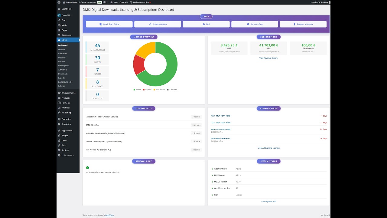The image size is (387, 218).
Task: Go to Versions in the DDLS submenu
Action: [62, 61]
